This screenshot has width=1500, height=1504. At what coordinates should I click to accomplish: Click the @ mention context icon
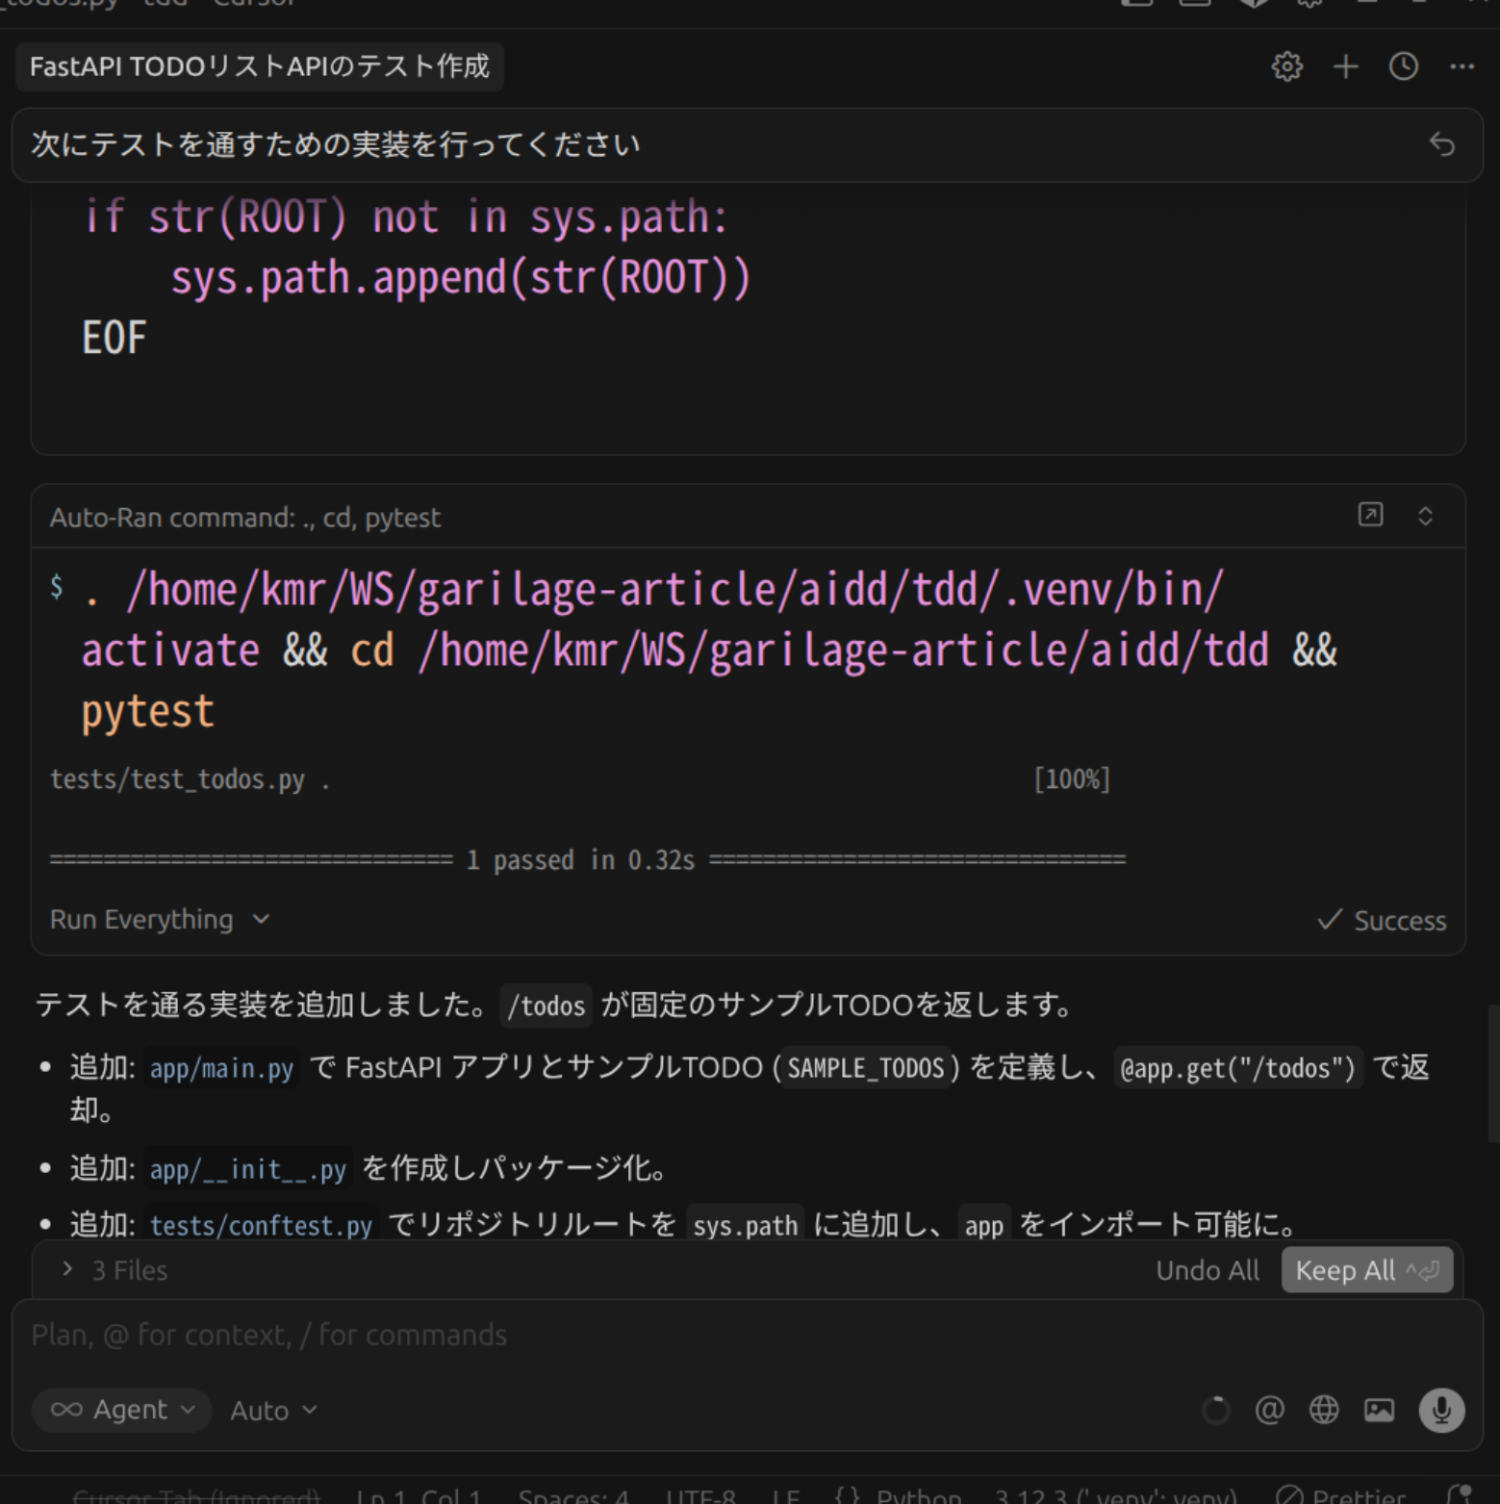1270,1410
